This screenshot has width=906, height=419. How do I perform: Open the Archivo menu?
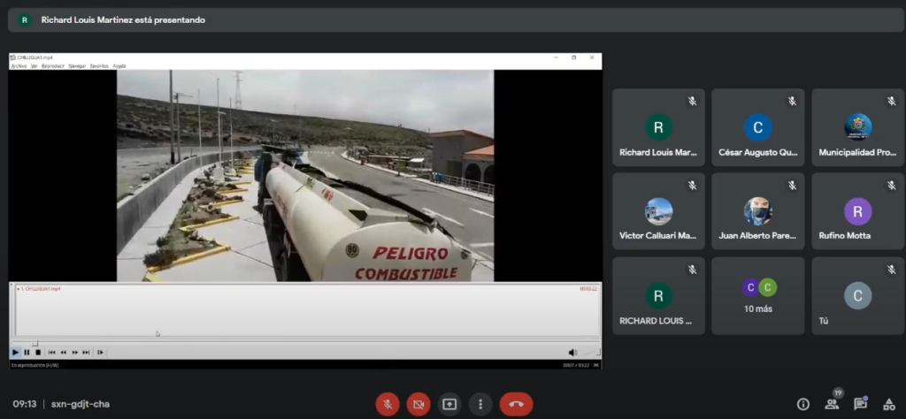pos(19,65)
